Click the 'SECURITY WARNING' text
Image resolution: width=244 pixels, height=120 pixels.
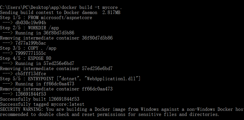coord(20,109)
